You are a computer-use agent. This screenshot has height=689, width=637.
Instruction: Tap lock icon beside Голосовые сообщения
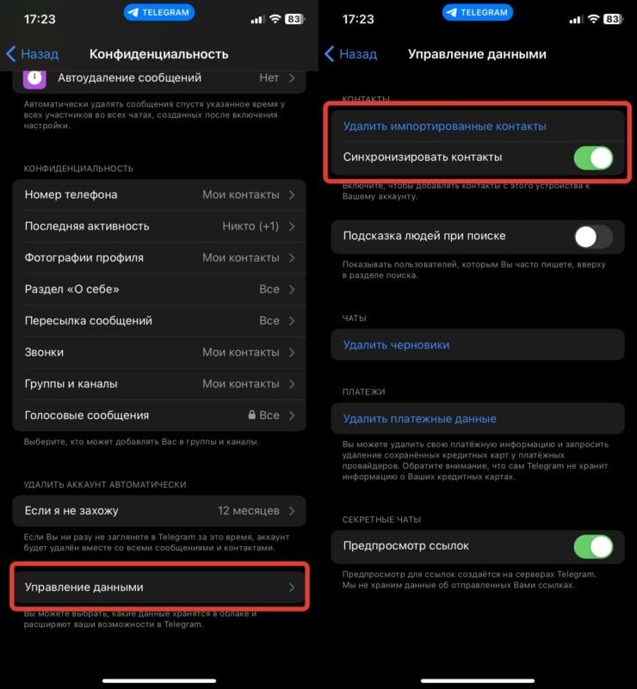pyautogui.click(x=251, y=415)
